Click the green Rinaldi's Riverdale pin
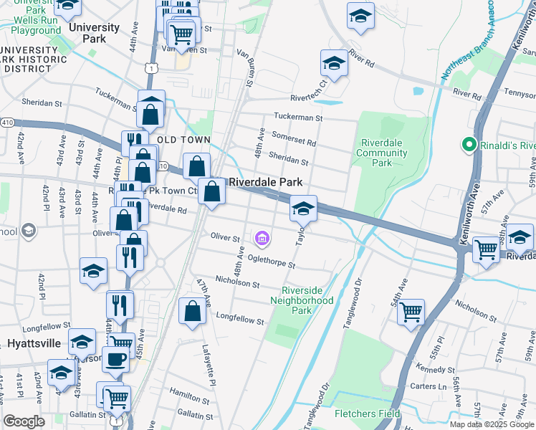The width and height of the screenshot is (536, 430). (x=469, y=145)
